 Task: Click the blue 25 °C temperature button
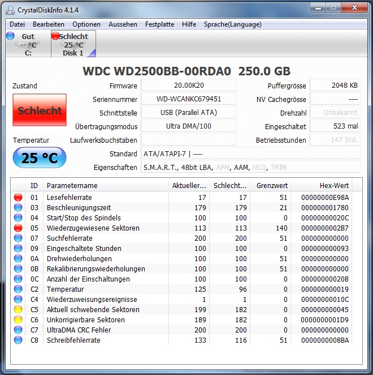tap(40, 157)
